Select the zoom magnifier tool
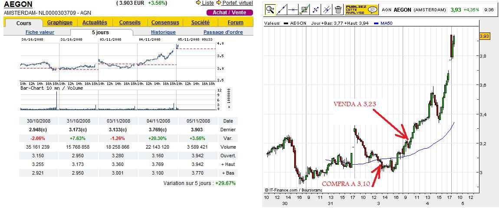 [270, 10]
